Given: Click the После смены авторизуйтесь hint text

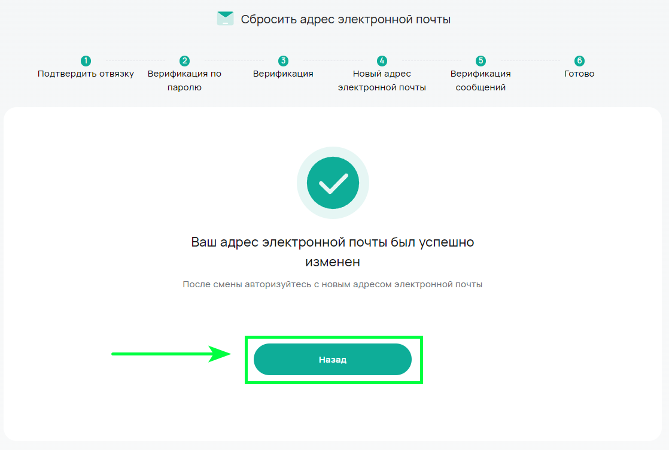Looking at the screenshot, I should 333,284.
